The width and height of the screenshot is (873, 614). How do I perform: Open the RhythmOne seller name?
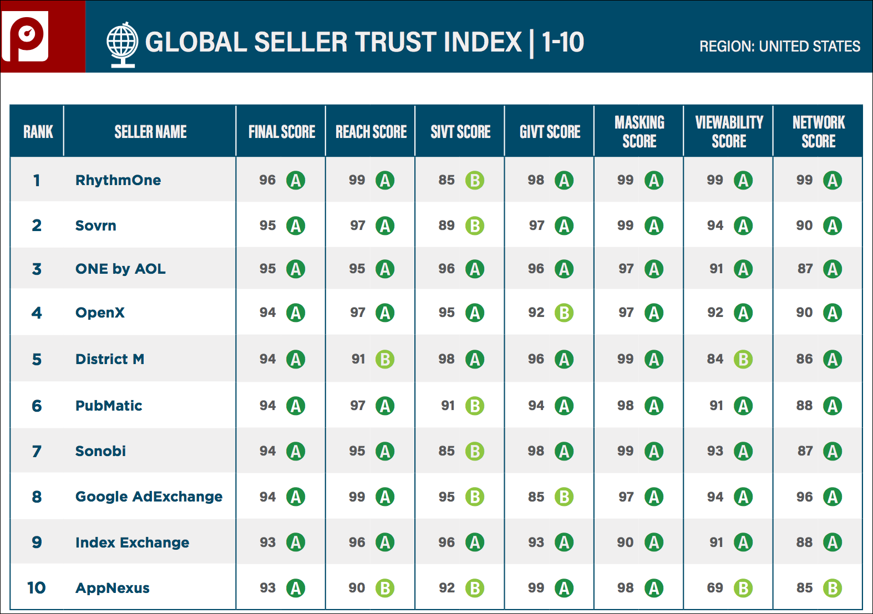click(118, 180)
